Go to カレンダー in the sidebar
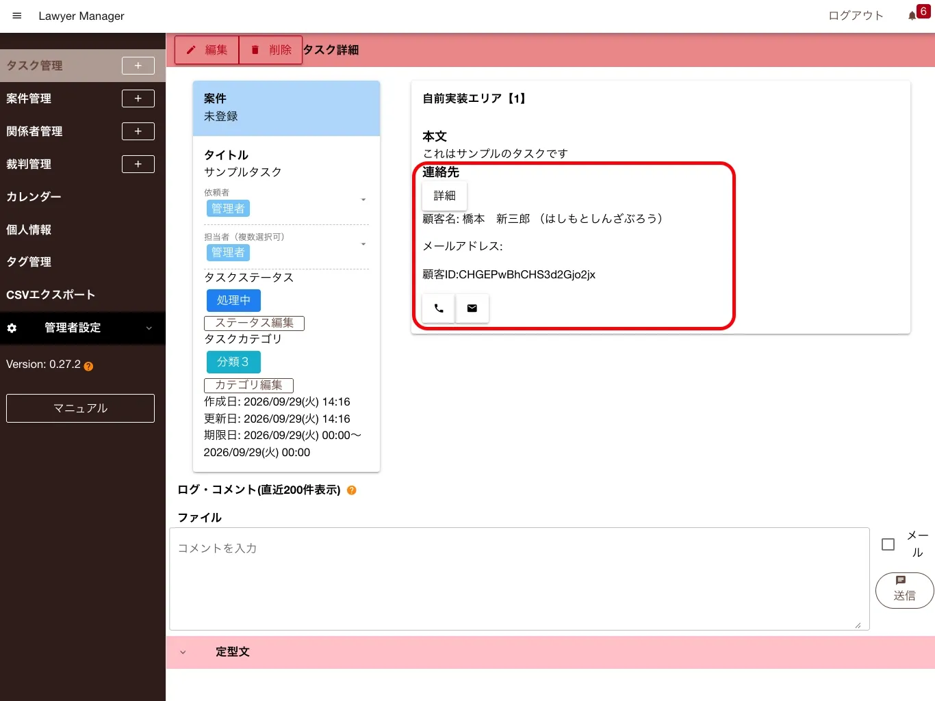 (x=34, y=197)
